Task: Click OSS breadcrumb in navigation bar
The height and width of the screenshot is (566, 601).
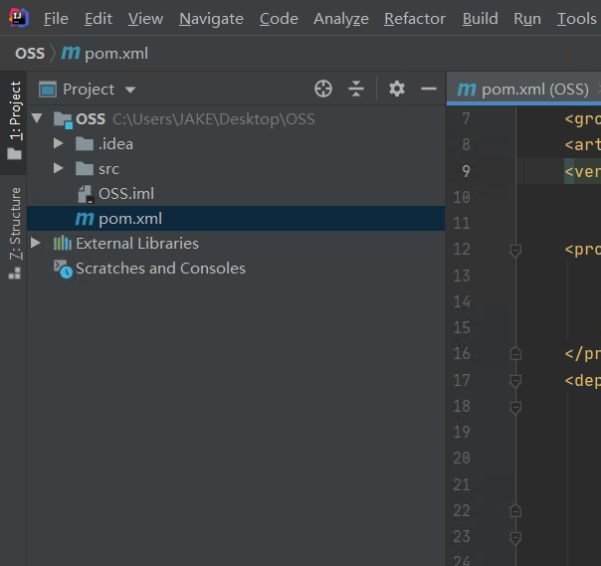Action: click(30, 54)
